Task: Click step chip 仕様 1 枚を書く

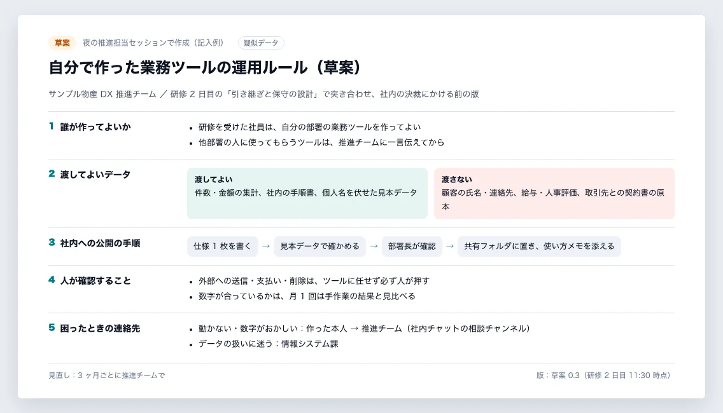Action: pyautogui.click(x=222, y=247)
